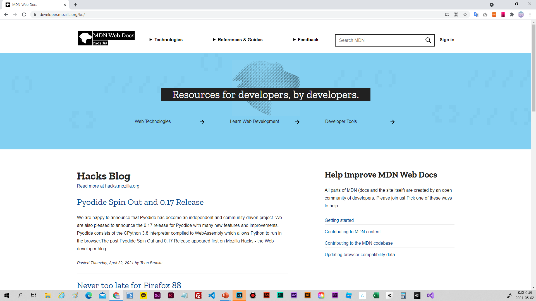Viewport: 536px width, 301px height.
Task: Click the Sign in link
Action: 447,40
